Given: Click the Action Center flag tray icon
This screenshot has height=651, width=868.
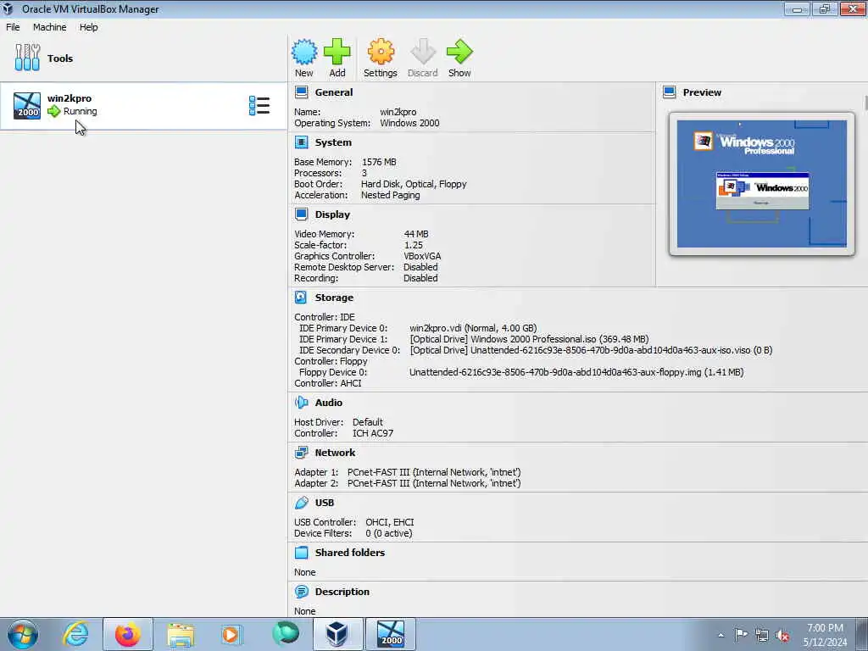Looking at the screenshot, I should tap(741, 635).
